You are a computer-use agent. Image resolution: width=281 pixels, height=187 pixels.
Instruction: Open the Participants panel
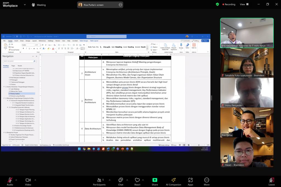click(99, 181)
